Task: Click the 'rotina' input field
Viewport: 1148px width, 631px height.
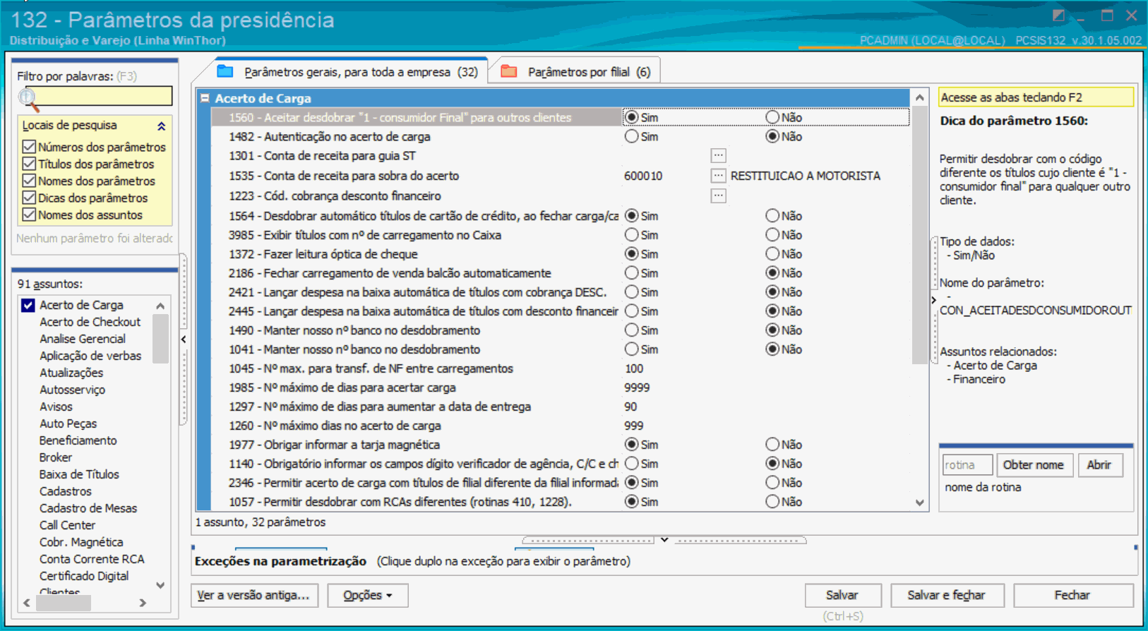Action: [967, 465]
